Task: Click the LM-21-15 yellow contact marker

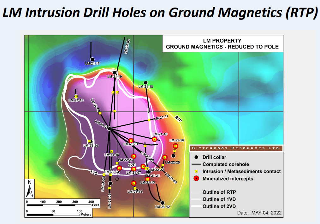Action: (x=112, y=152)
